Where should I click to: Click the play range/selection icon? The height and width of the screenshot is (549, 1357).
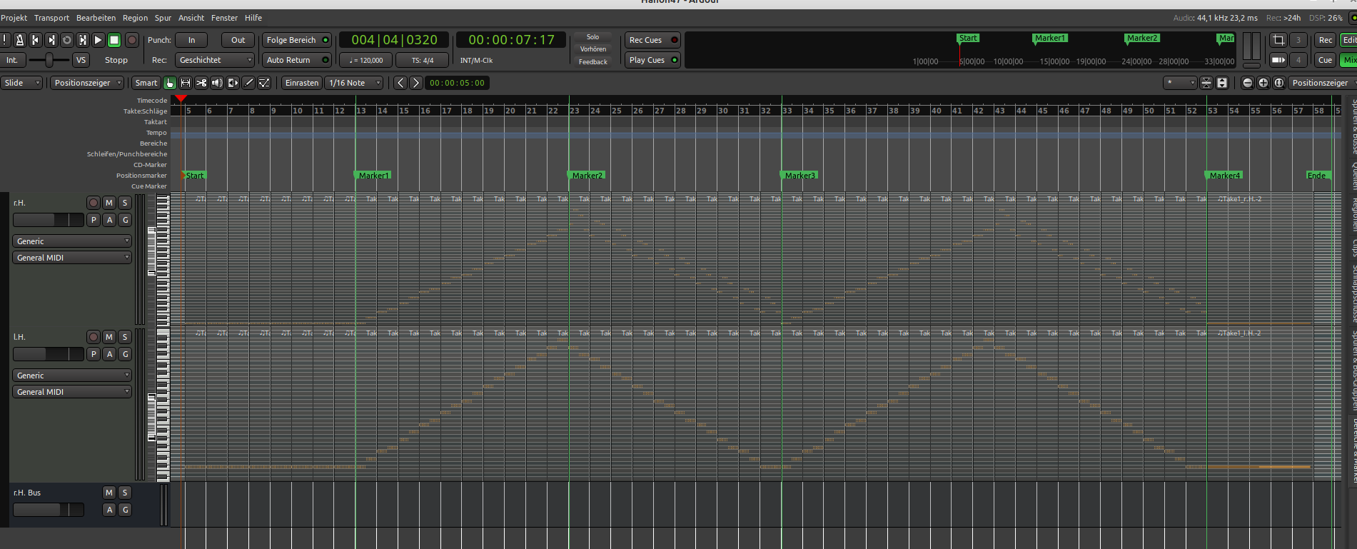83,40
